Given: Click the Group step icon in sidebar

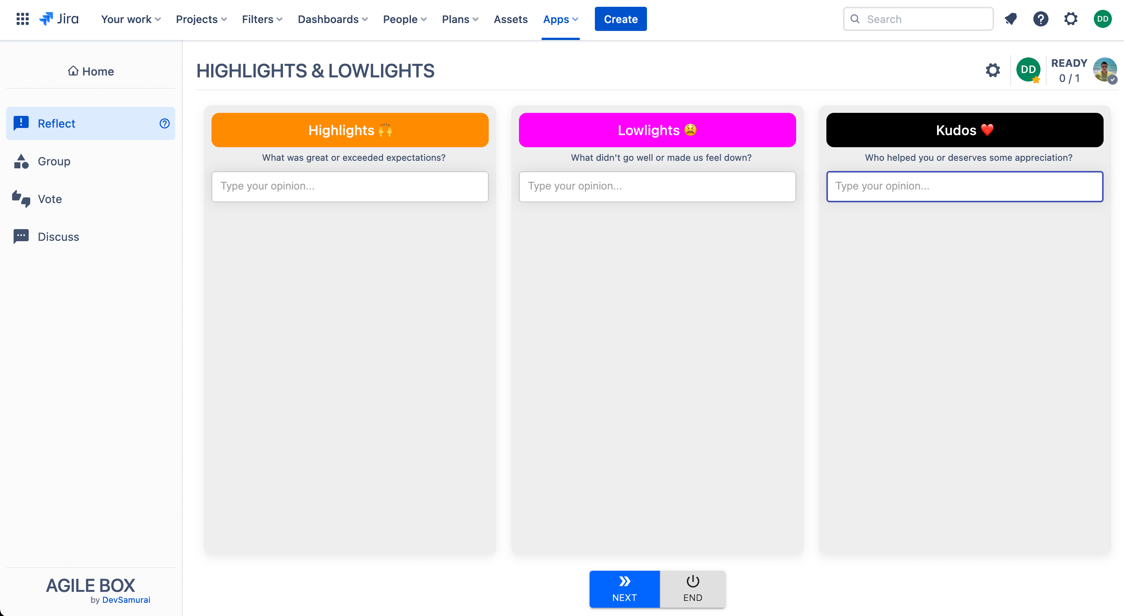Looking at the screenshot, I should pos(20,161).
